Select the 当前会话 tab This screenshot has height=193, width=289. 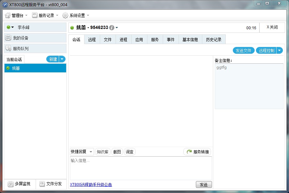click(14, 60)
